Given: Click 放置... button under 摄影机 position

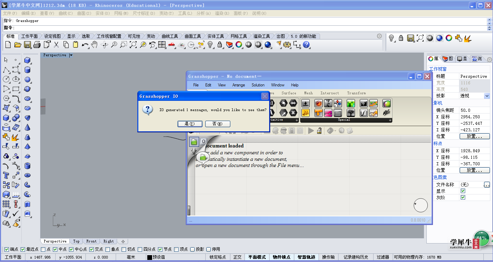Looking at the screenshot, I should coord(475,136).
